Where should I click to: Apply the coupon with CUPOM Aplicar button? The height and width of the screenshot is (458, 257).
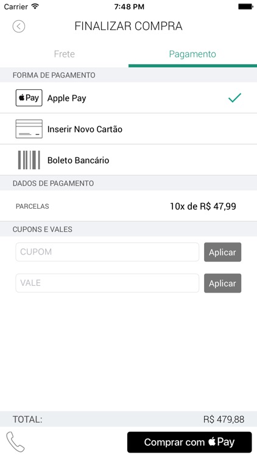(223, 252)
